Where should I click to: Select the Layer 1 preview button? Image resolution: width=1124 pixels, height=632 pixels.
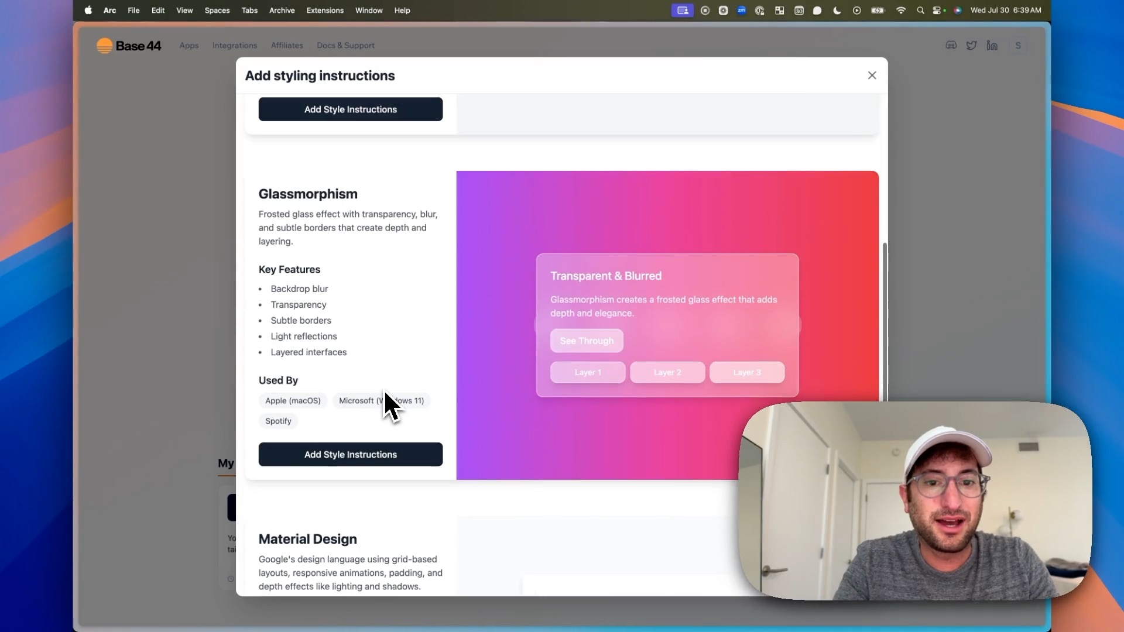tap(588, 372)
